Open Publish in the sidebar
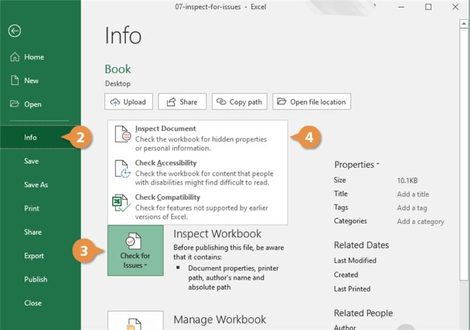This screenshot has height=330, width=470. 40,279
